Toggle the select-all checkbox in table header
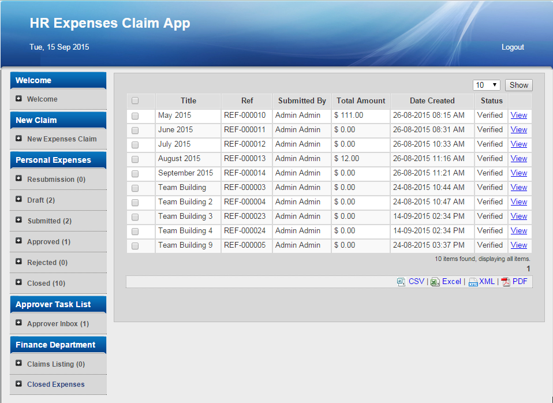This screenshot has width=553, height=403. click(x=135, y=101)
